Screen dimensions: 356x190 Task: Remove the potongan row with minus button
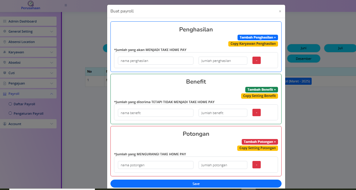(x=256, y=165)
